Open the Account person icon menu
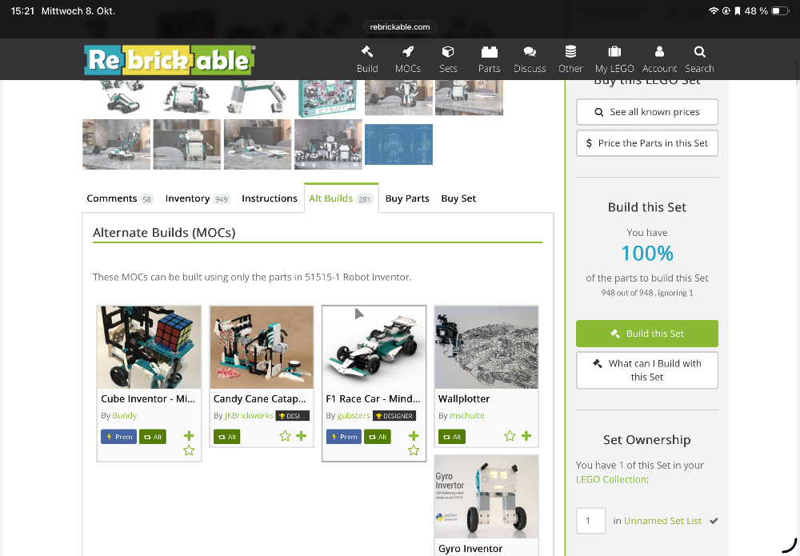 [659, 52]
